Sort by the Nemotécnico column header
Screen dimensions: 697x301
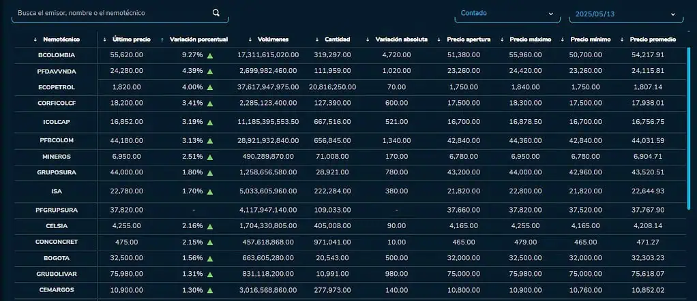(x=61, y=39)
